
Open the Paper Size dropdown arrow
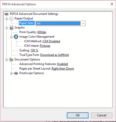coord(83,23)
